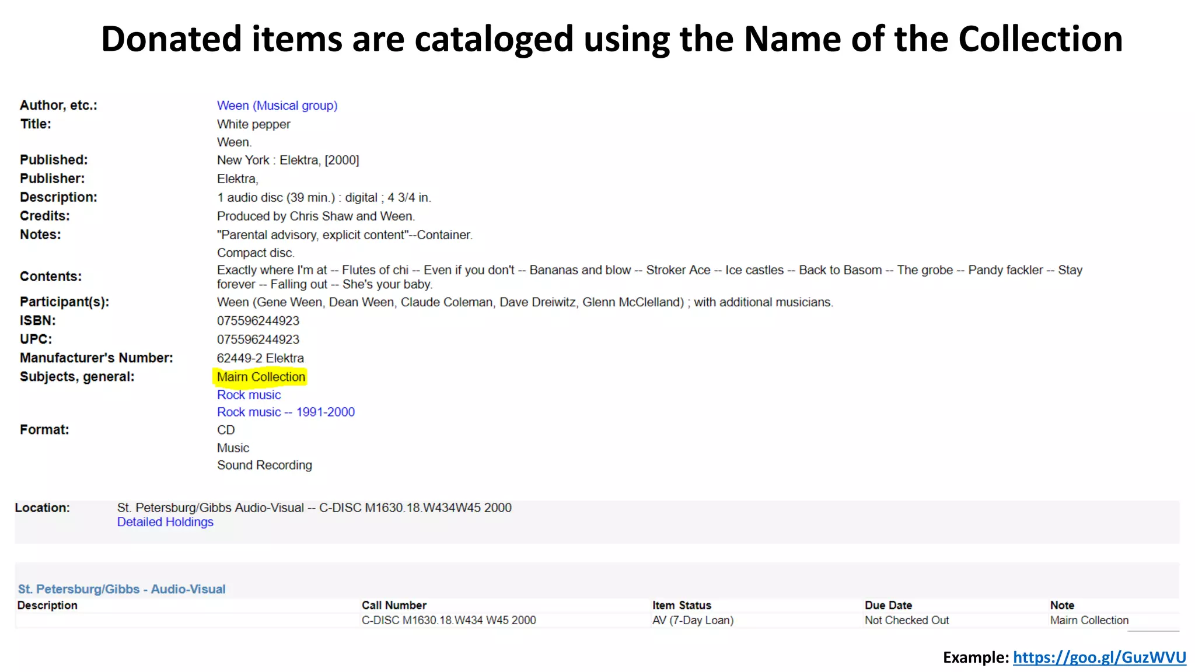Click the location line St. Petersburg/Gibbs Audio-Visual

pyautogui.click(x=314, y=508)
